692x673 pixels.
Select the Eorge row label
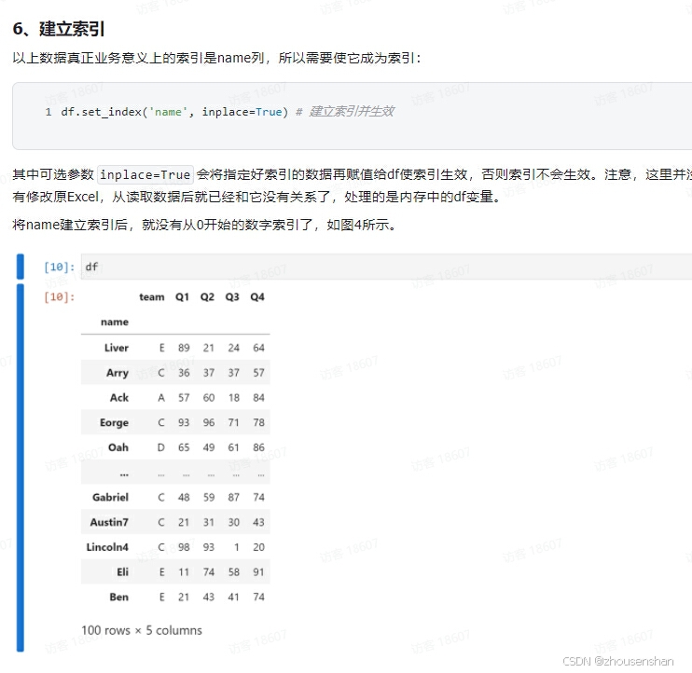(115, 423)
